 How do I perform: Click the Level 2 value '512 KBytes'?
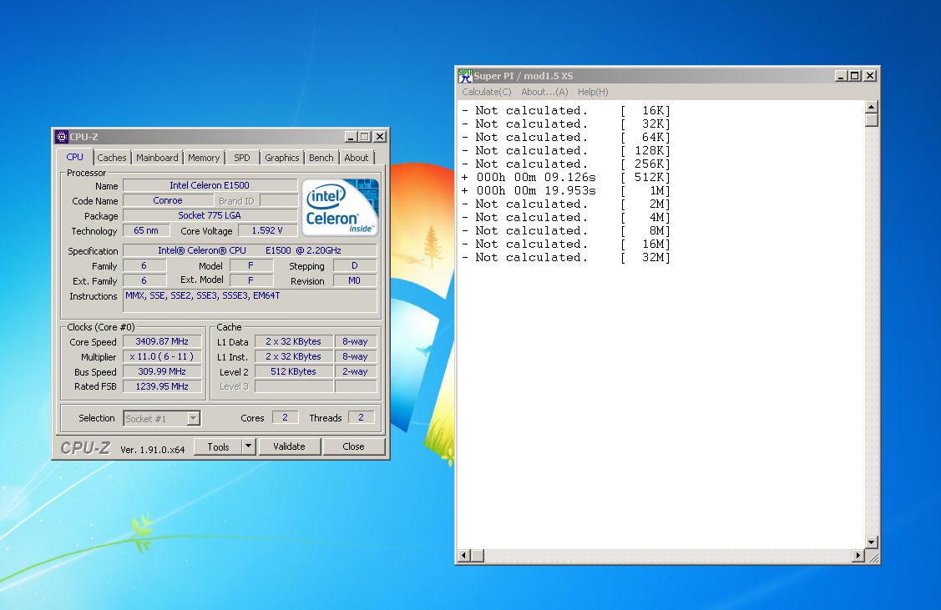[293, 371]
